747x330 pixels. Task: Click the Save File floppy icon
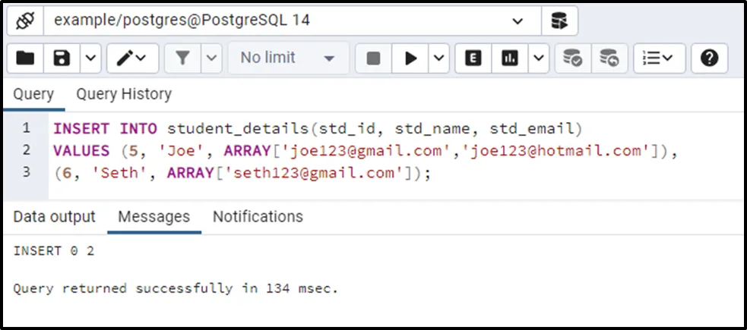[62, 58]
